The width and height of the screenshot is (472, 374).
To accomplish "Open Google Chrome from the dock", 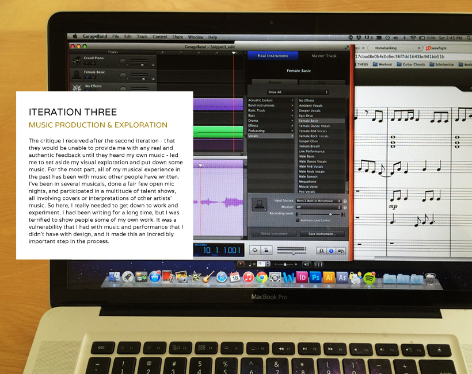I will point(261,277).
